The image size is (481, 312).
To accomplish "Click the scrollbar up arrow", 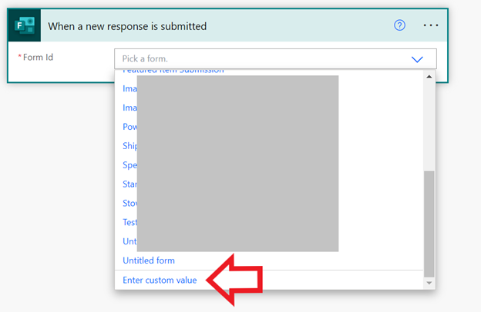I will pos(429,75).
